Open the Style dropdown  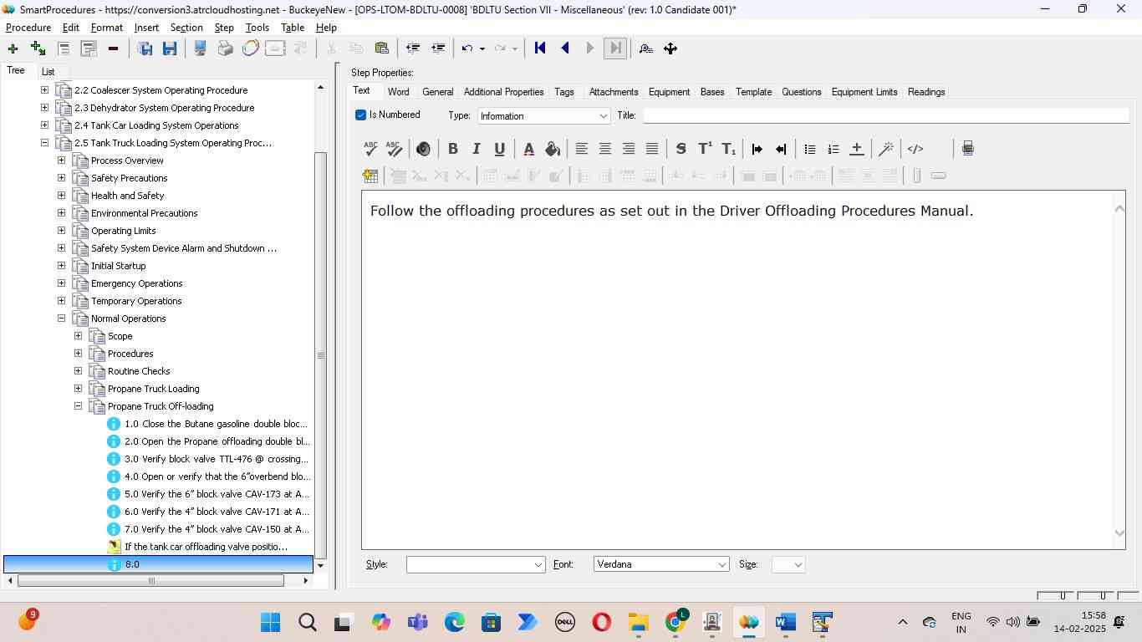coord(476,565)
